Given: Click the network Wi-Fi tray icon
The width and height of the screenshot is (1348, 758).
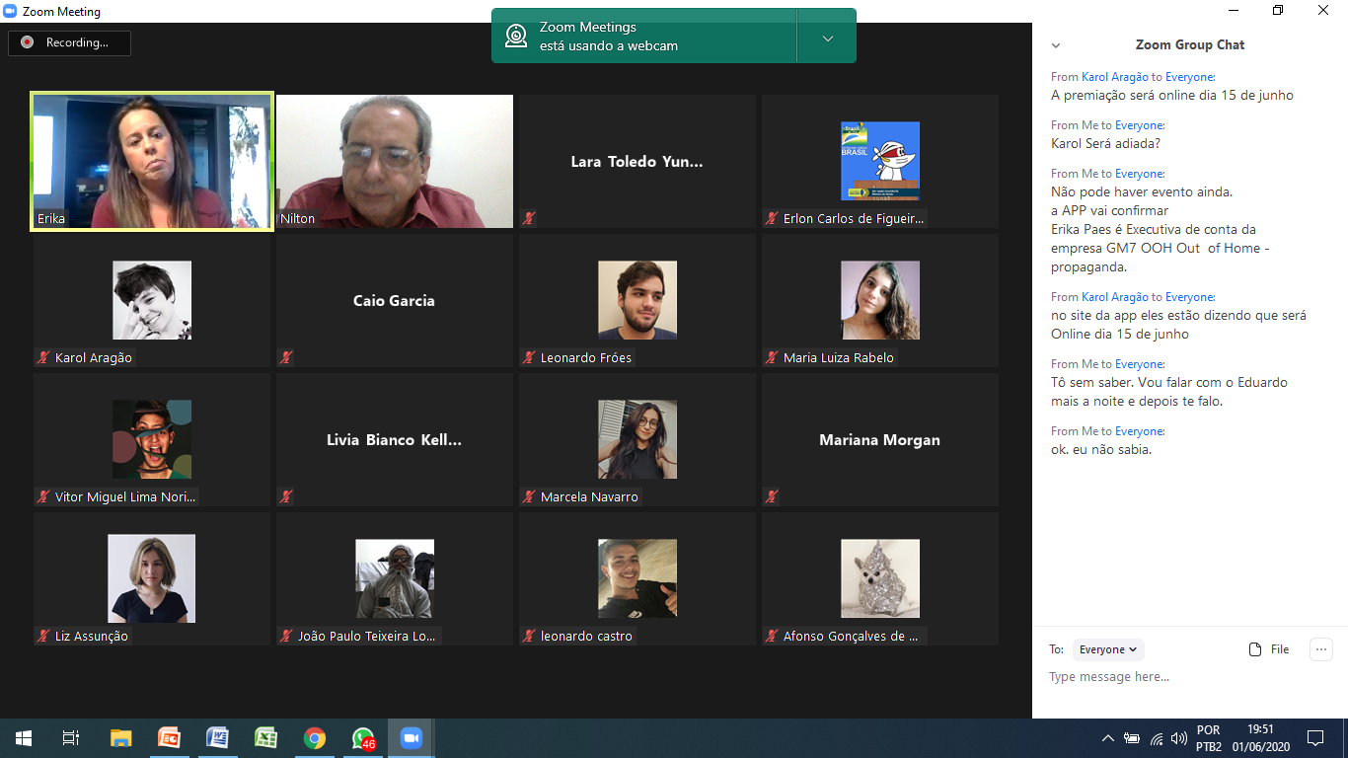Looking at the screenshot, I should (x=1156, y=738).
